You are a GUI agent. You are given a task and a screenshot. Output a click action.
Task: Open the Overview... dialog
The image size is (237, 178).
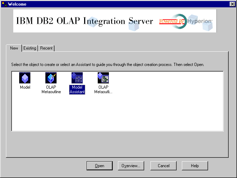(x=131, y=166)
